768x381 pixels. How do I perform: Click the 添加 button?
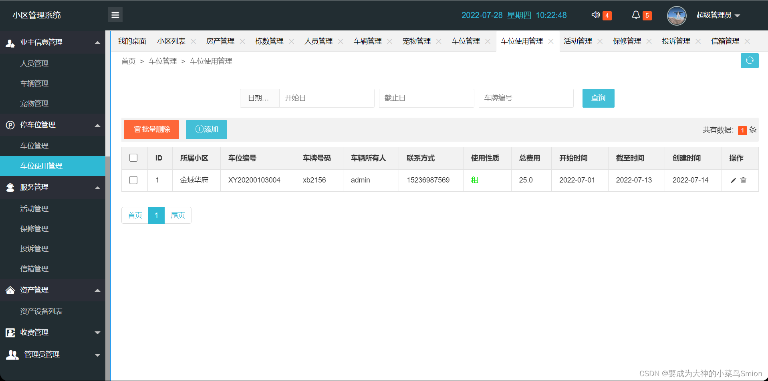point(206,129)
